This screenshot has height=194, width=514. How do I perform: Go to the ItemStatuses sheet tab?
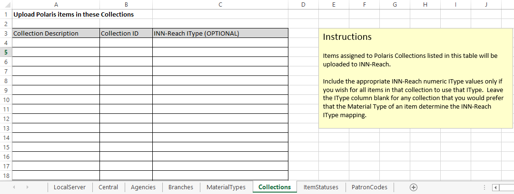pos(321,187)
